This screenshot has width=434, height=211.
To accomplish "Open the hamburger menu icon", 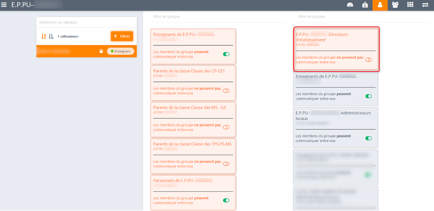I will click(x=4, y=5).
